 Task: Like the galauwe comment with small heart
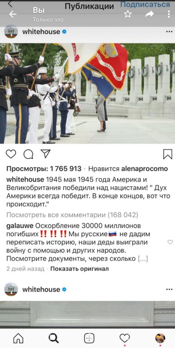pos(170,242)
